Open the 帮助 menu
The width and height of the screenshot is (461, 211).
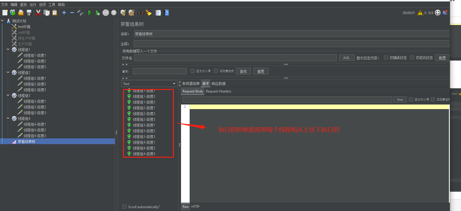[62, 5]
